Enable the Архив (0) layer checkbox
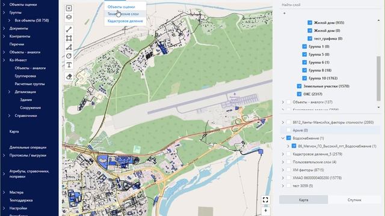The image size is (385, 216). (289, 130)
